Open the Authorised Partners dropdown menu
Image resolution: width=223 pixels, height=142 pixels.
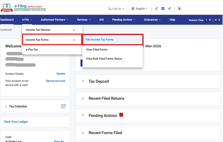(x=54, y=20)
